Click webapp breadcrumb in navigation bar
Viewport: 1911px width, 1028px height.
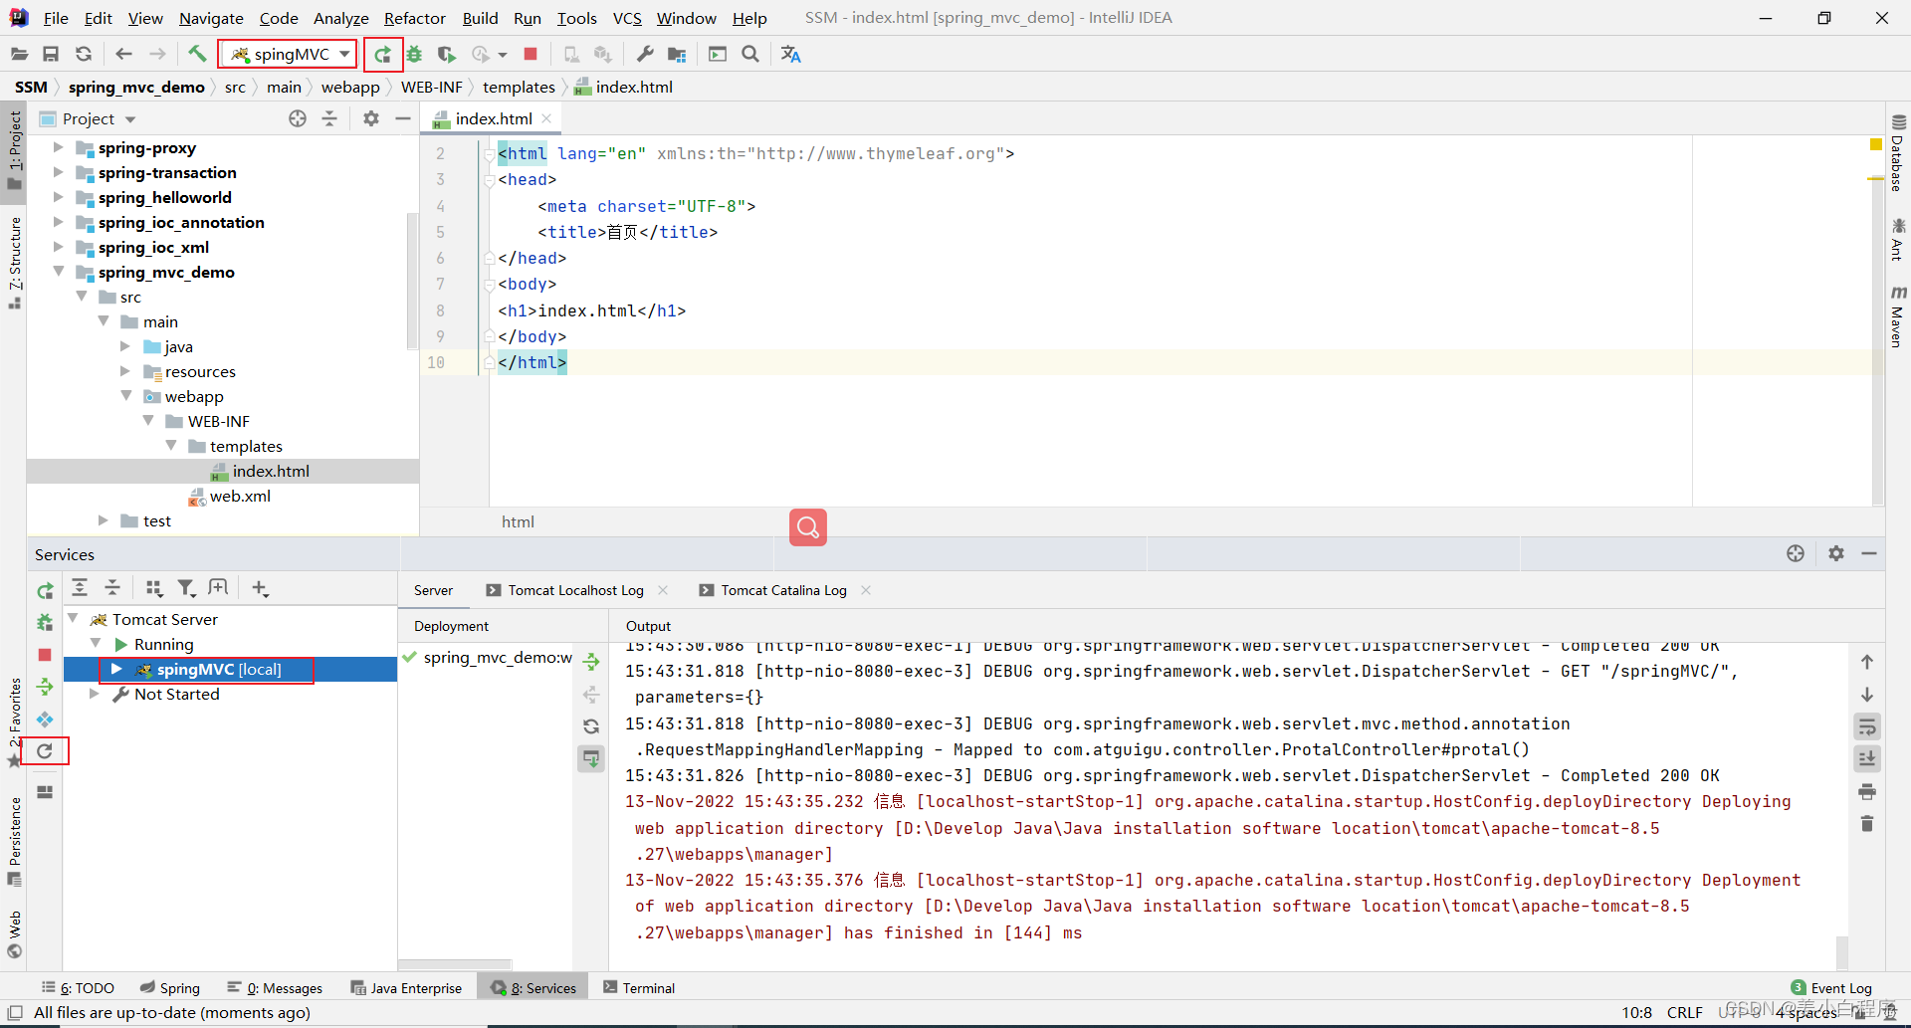[350, 88]
